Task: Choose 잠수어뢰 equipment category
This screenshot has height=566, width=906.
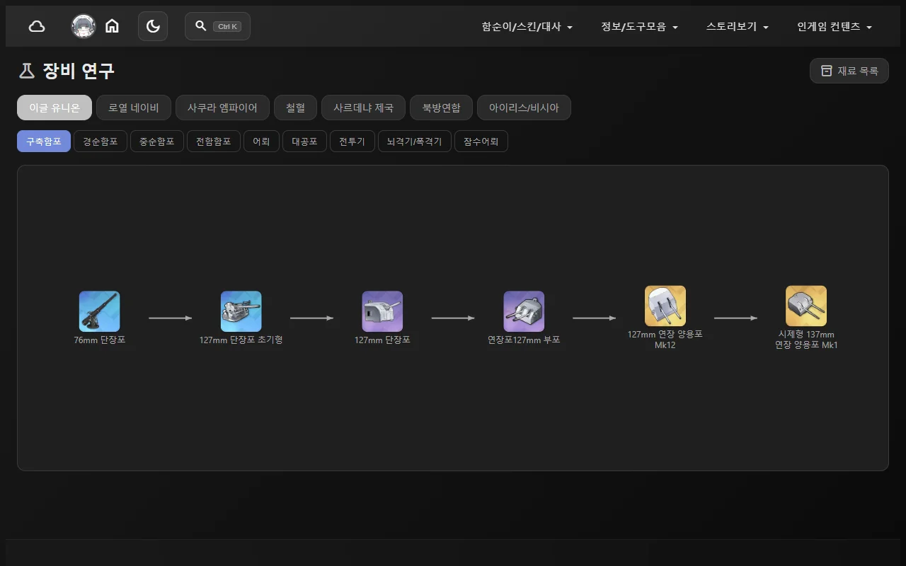Action: pyautogui.click(x=481, y=141)
